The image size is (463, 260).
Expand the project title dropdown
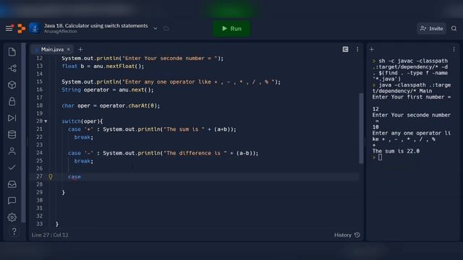tap(156, 29)
